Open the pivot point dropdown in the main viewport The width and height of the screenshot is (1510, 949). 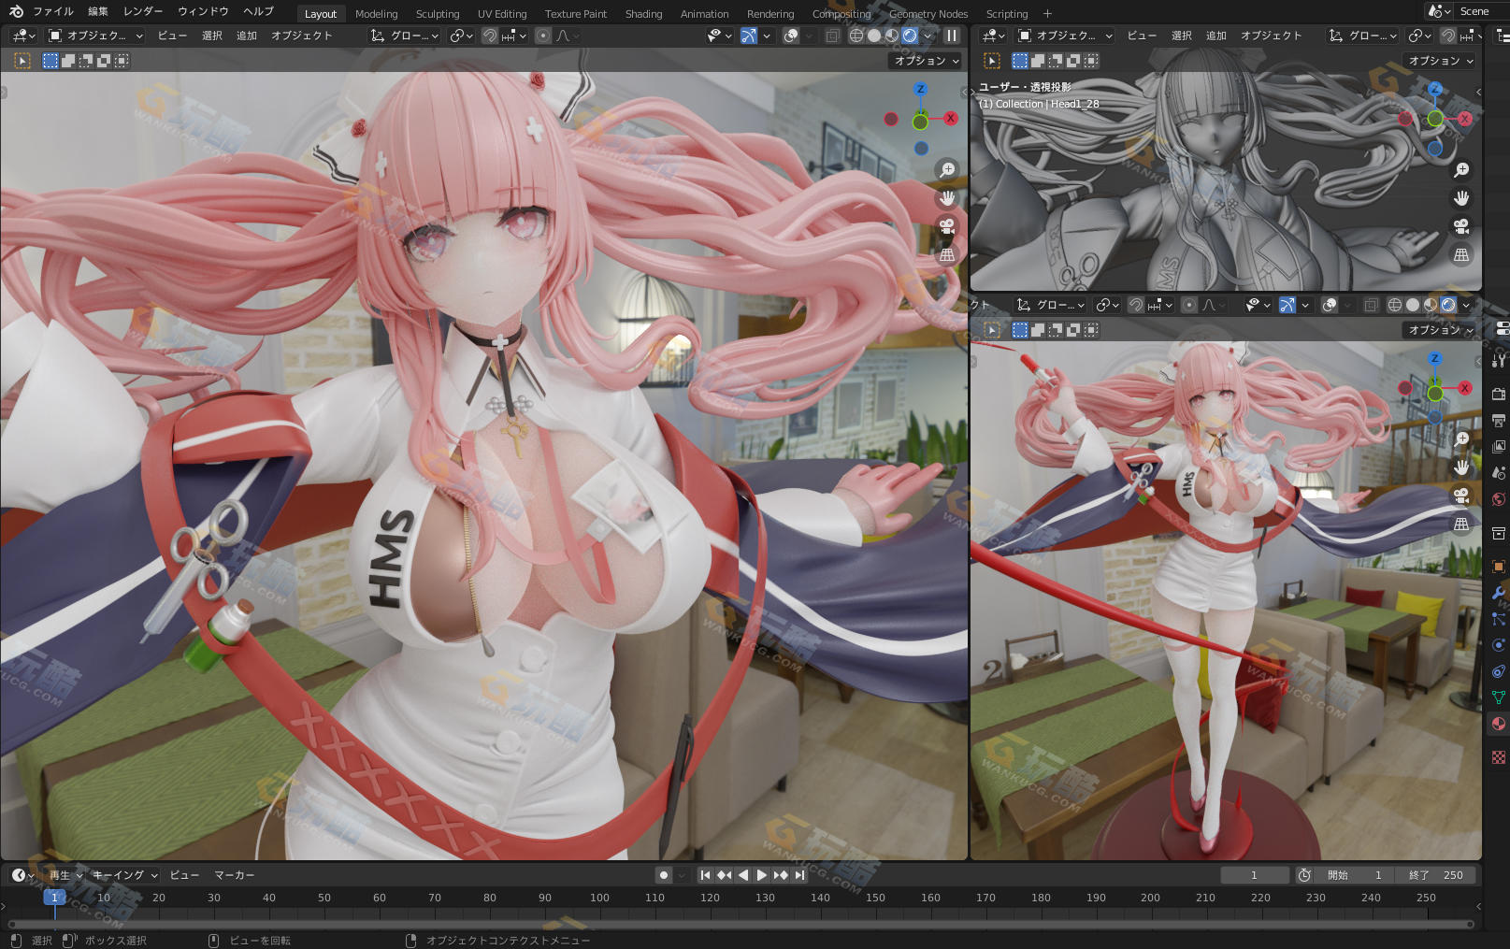(x=461, y=36)
